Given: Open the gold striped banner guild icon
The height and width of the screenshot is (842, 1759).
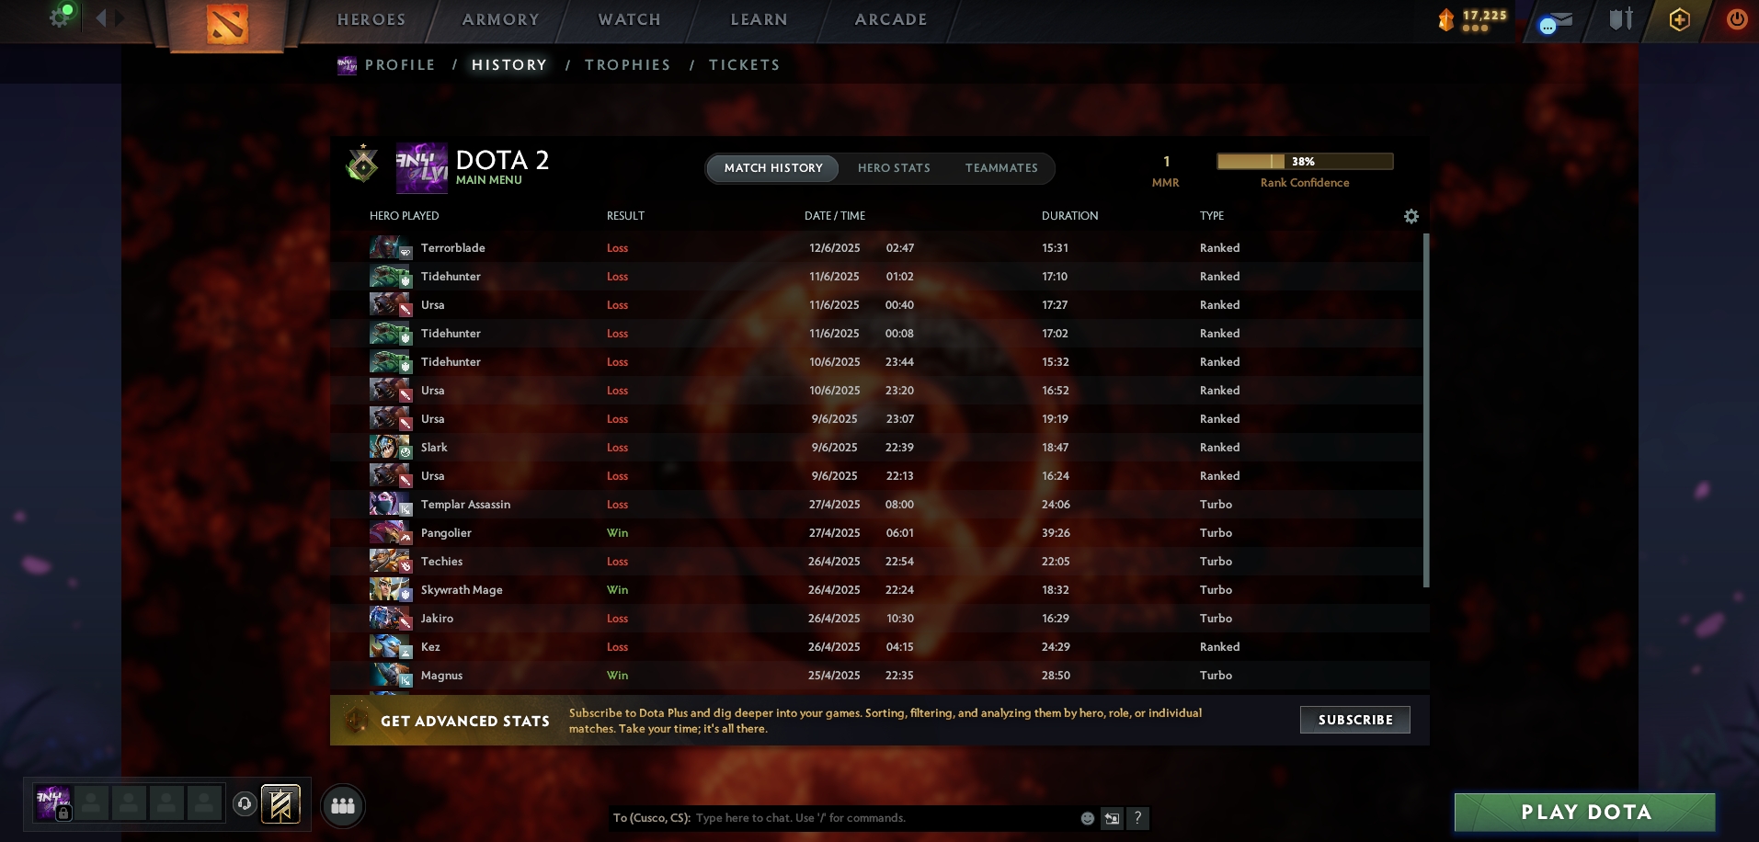Looking at the screenshot, I should [x=280, y=804].
